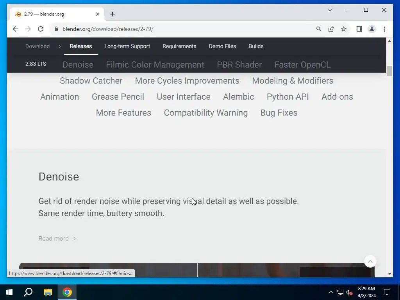Show hidden system tray icons

pos(330,292)
